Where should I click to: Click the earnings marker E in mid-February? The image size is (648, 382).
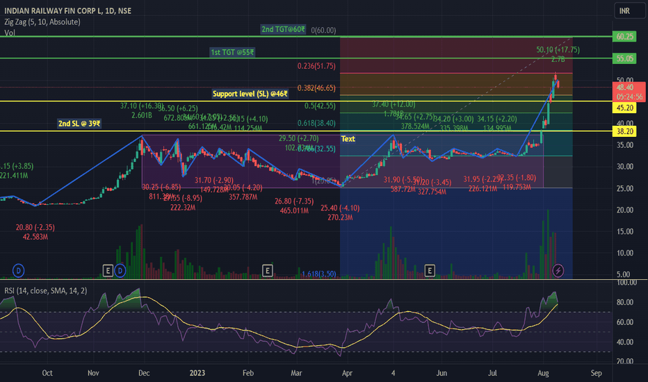click(x=268, y=271)
